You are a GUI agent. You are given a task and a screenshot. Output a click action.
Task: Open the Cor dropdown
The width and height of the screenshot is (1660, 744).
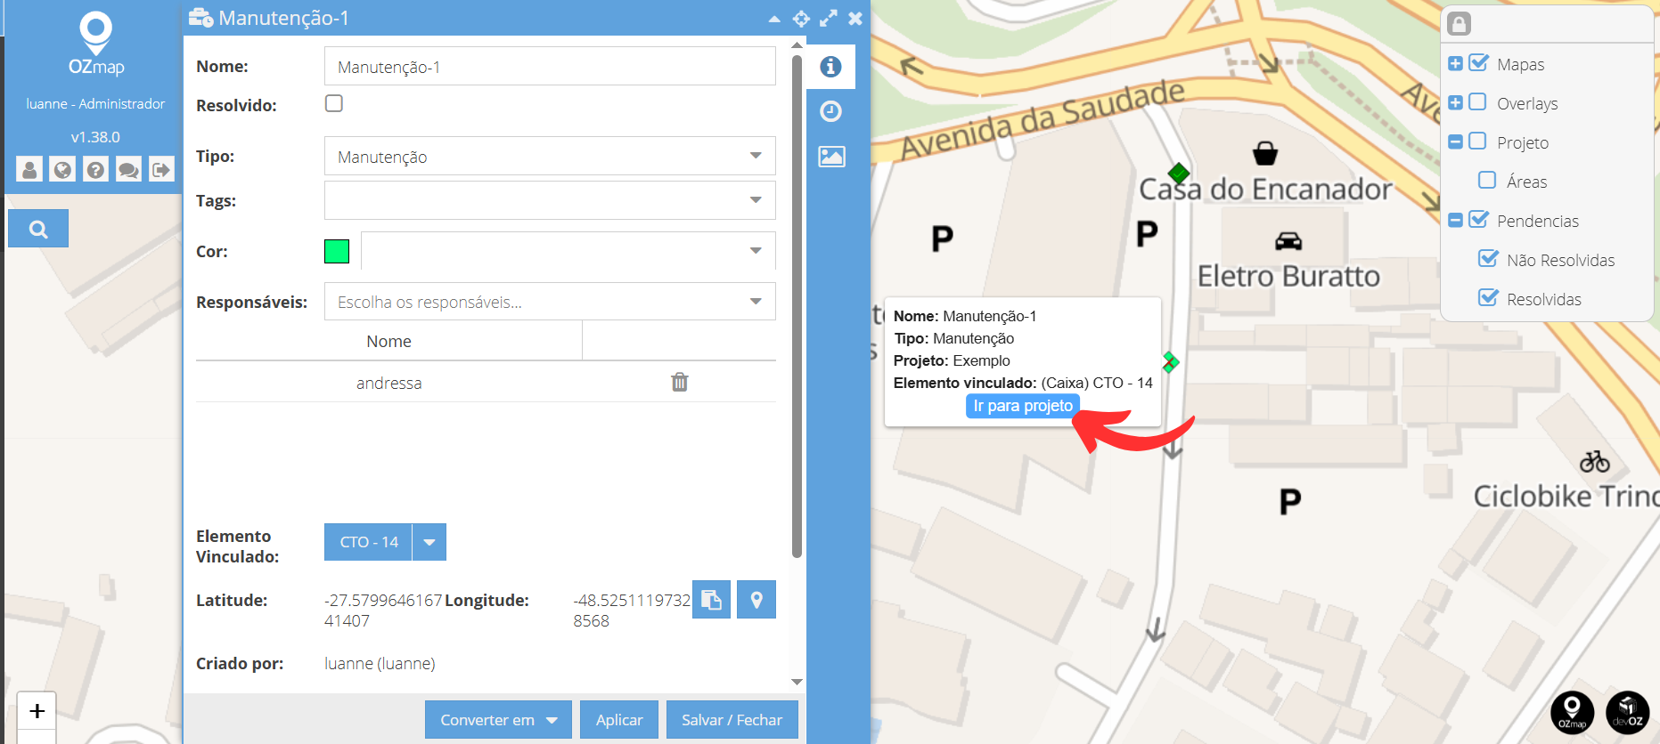[568, 251]
